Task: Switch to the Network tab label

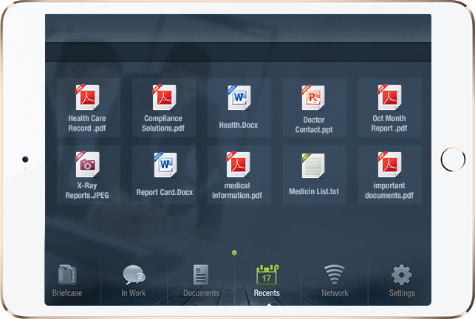Action: click(335, 293)
